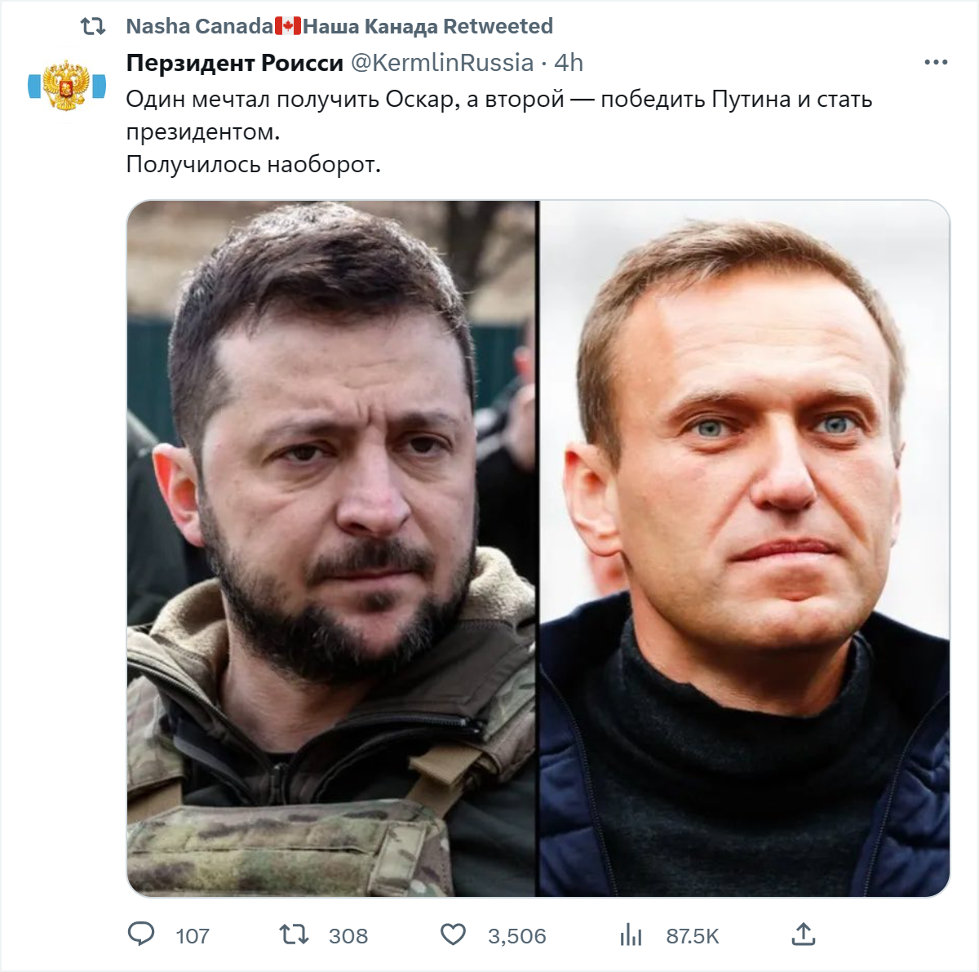Screen dimensions: 979x972
Task: Click the retweeted indicator icon at top
Action: [93, 27]
